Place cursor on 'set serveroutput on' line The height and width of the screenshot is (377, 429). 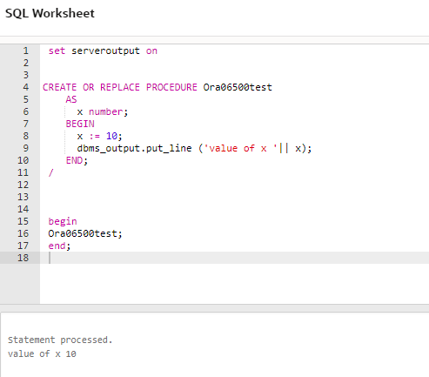click(x=103, y=50)
